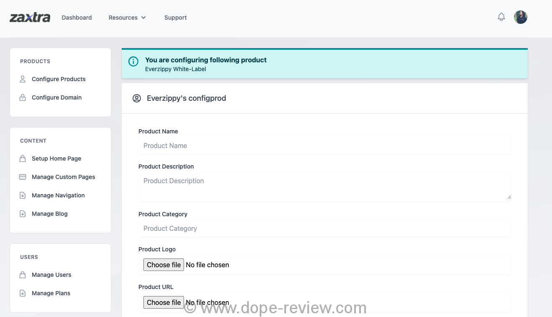Click the lock icon beside Configure Domain
Viewport: 552px width, 317px height.
(x=23, y=97)
